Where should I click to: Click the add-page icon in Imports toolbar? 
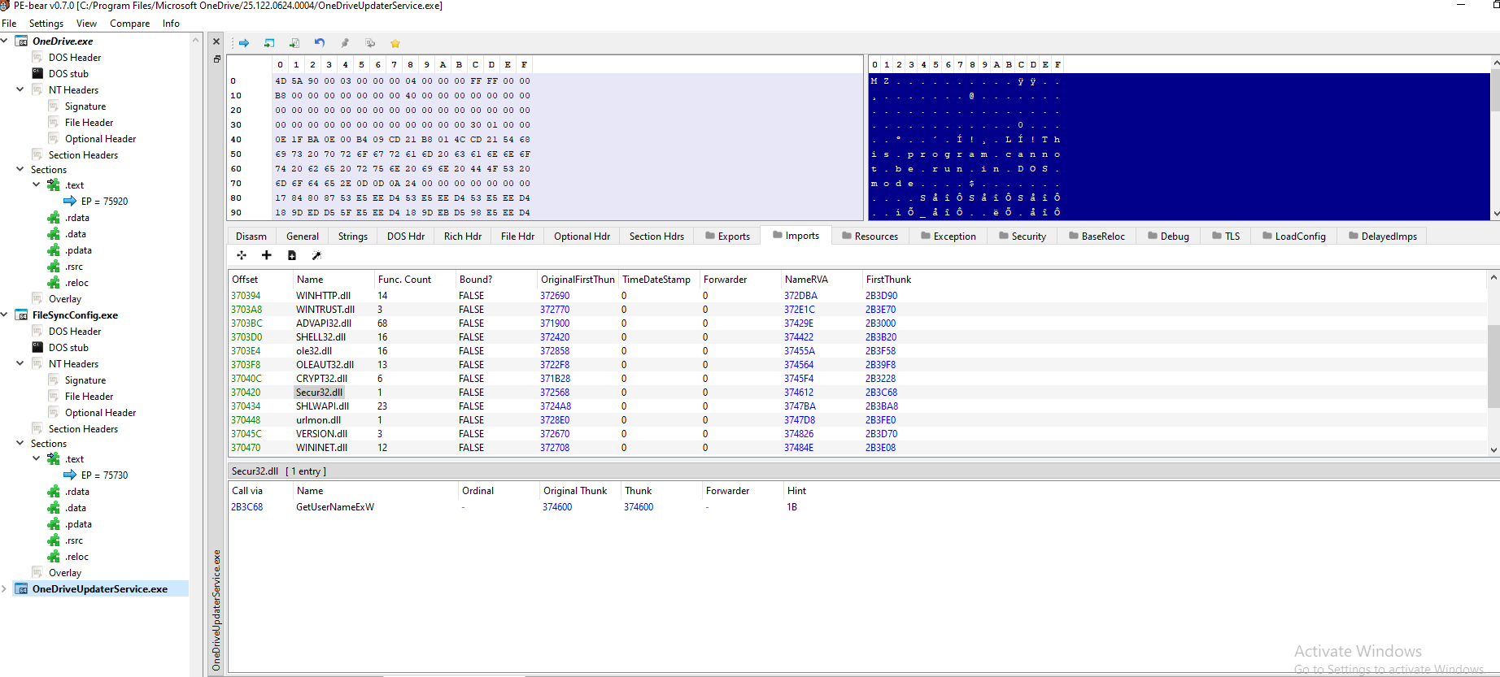tap(291, 255)
